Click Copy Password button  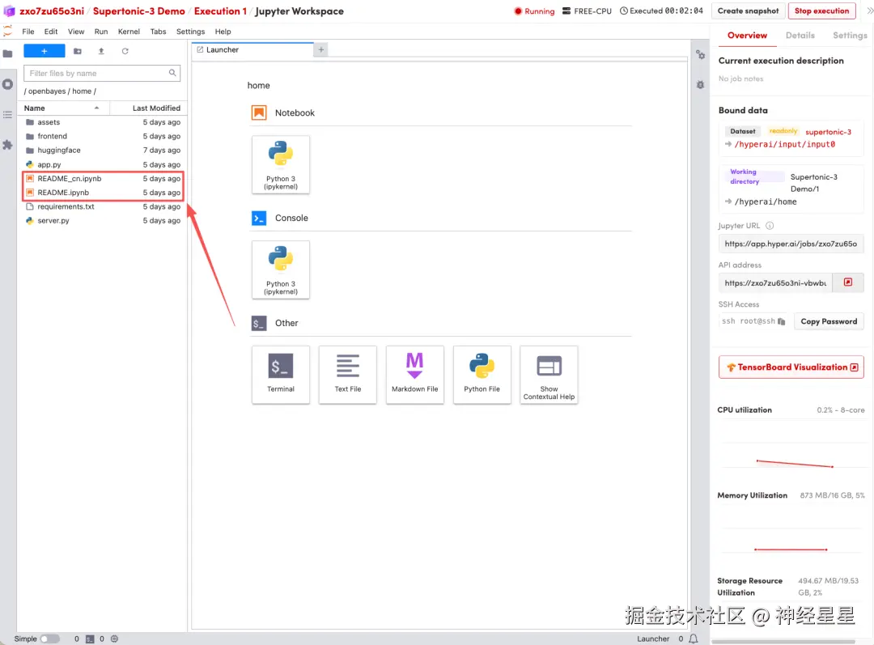pos(829,321)
